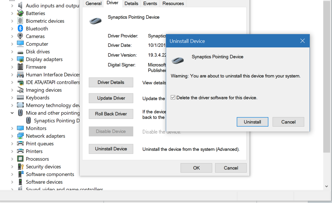Click the Computer monitor icon
Viewport: 332px width, 203px height.
(x=20, y=44)
